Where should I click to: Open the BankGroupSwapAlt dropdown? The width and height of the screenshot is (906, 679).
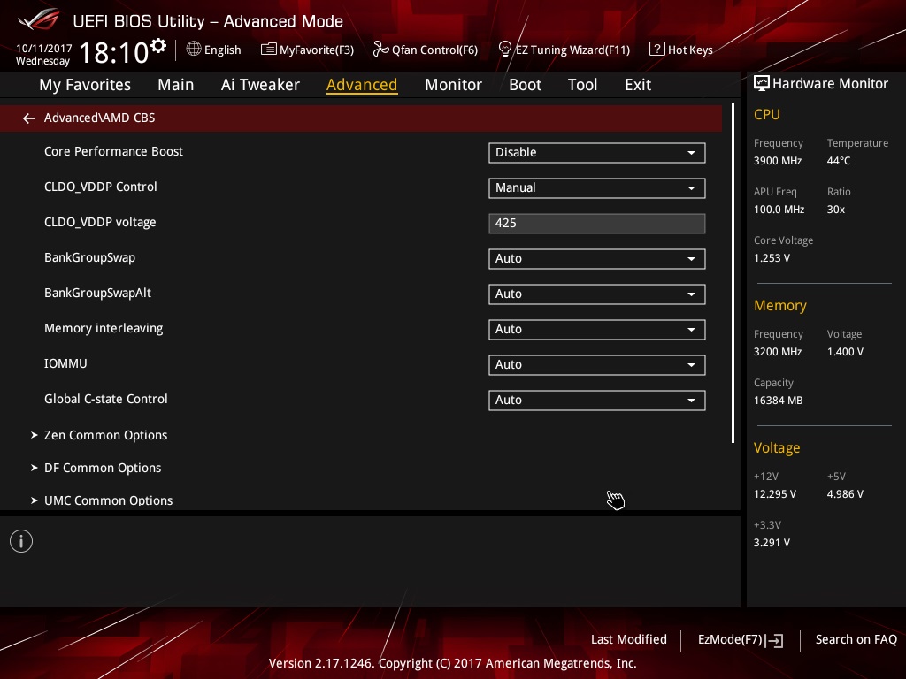pos(597,294)
